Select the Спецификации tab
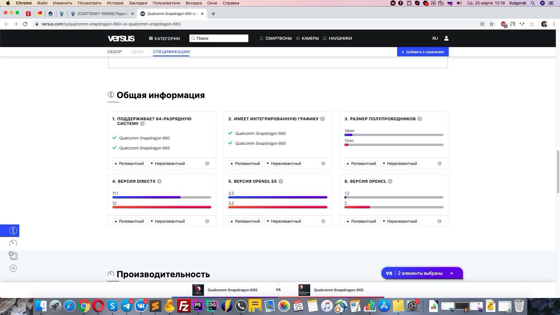This screenshot has height=315, width=560. click(171, 52)
